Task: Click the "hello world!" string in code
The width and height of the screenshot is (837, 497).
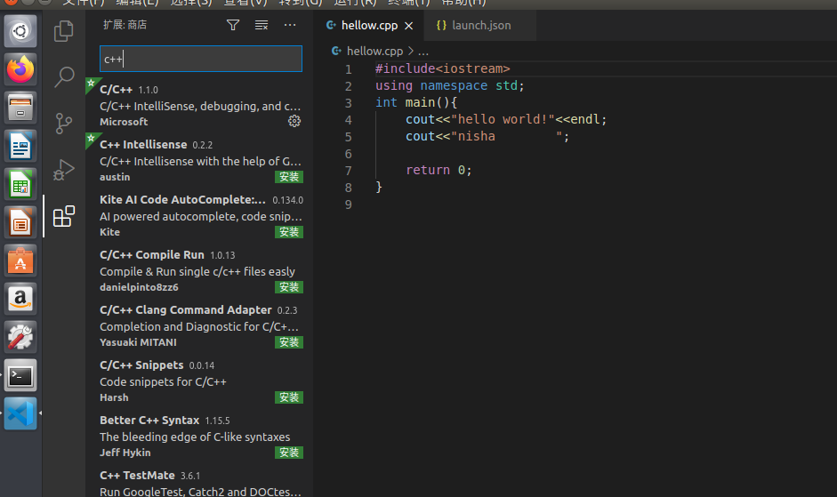Action: coord(503,119)
